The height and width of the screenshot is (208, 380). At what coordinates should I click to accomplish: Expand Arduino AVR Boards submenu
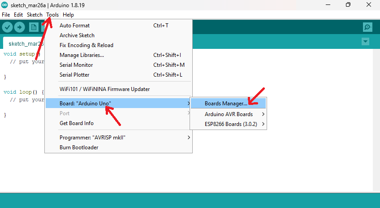tap(228, 114)
